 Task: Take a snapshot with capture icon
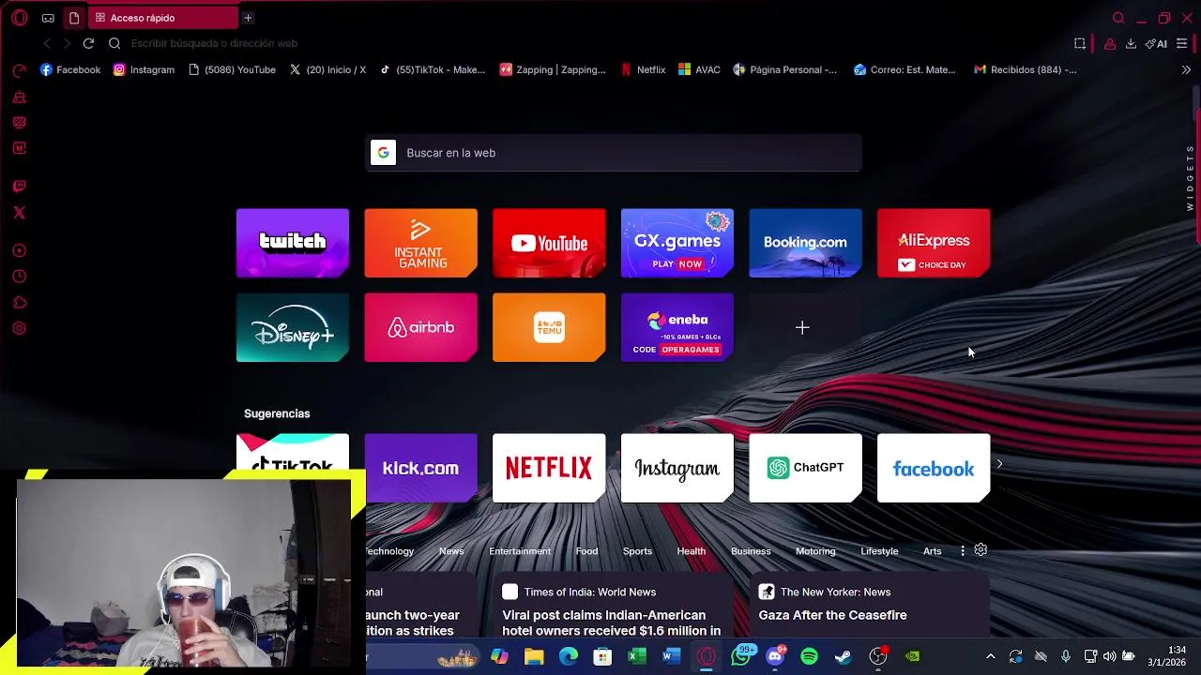[1080, 43]
